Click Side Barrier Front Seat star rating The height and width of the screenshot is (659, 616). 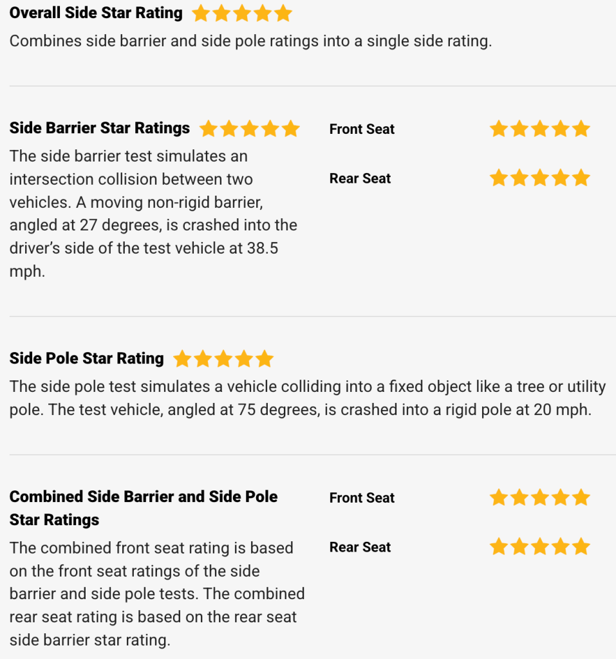540,129
